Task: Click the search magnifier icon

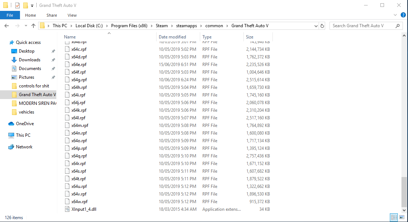Action: click(397, 26)
